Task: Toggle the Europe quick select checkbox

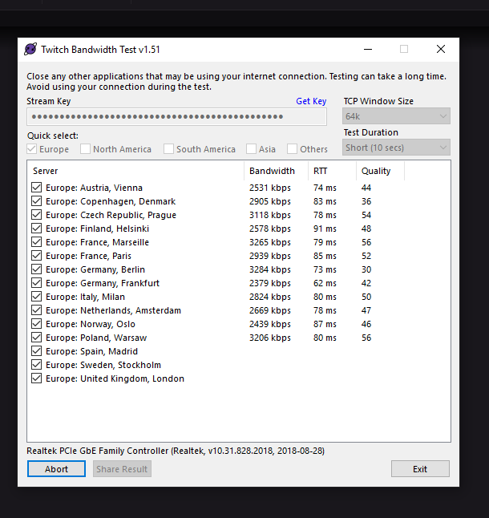Action: (32, 149)
